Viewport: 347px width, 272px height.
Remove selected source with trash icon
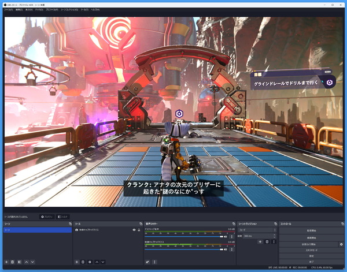(x=83, y=262)
